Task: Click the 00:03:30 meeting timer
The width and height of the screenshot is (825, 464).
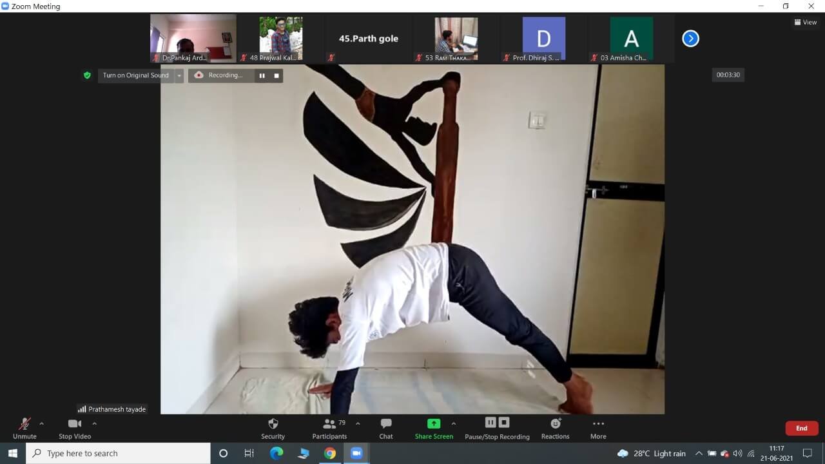Action: pos(728,75)
